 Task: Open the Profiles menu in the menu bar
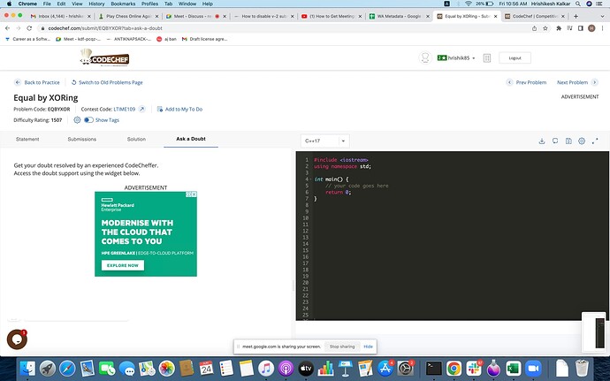149,4
